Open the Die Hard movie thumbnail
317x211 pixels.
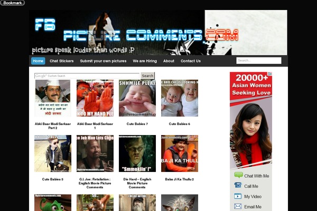137,154
